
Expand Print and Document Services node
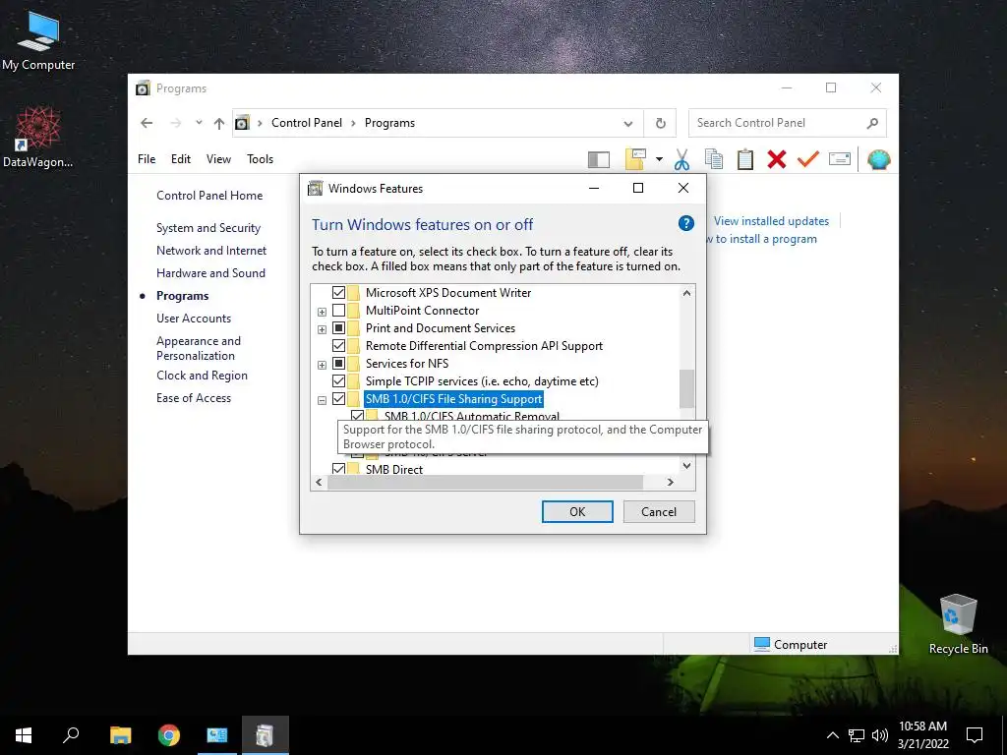(322, 329)
